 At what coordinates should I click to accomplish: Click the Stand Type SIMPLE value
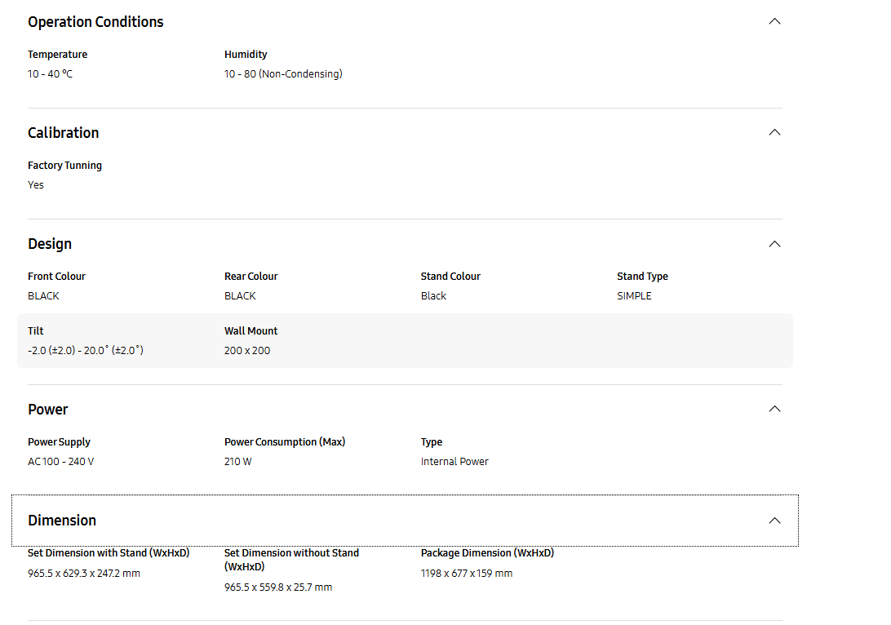point(634,296)
